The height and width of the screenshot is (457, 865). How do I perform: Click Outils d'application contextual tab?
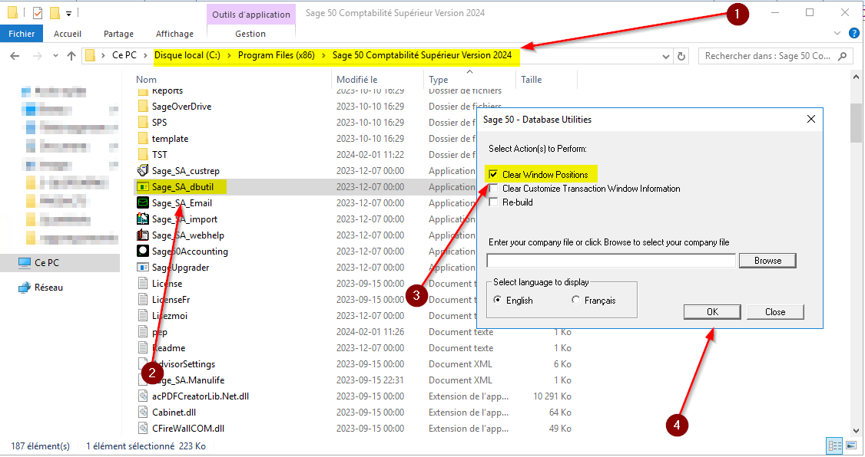click(x=251, y=15)
